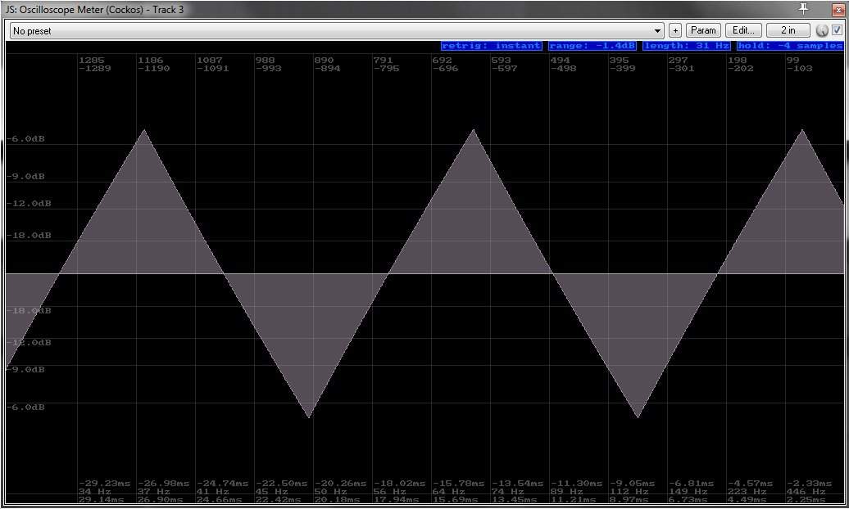Click the 'length: 31 Hz' setting

tap(686, 46)
